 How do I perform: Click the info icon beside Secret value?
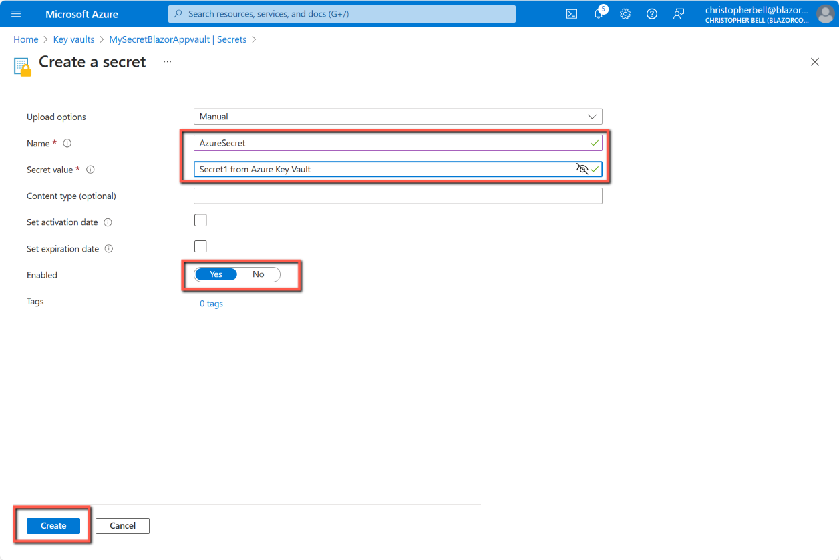[x=90, y=170]
